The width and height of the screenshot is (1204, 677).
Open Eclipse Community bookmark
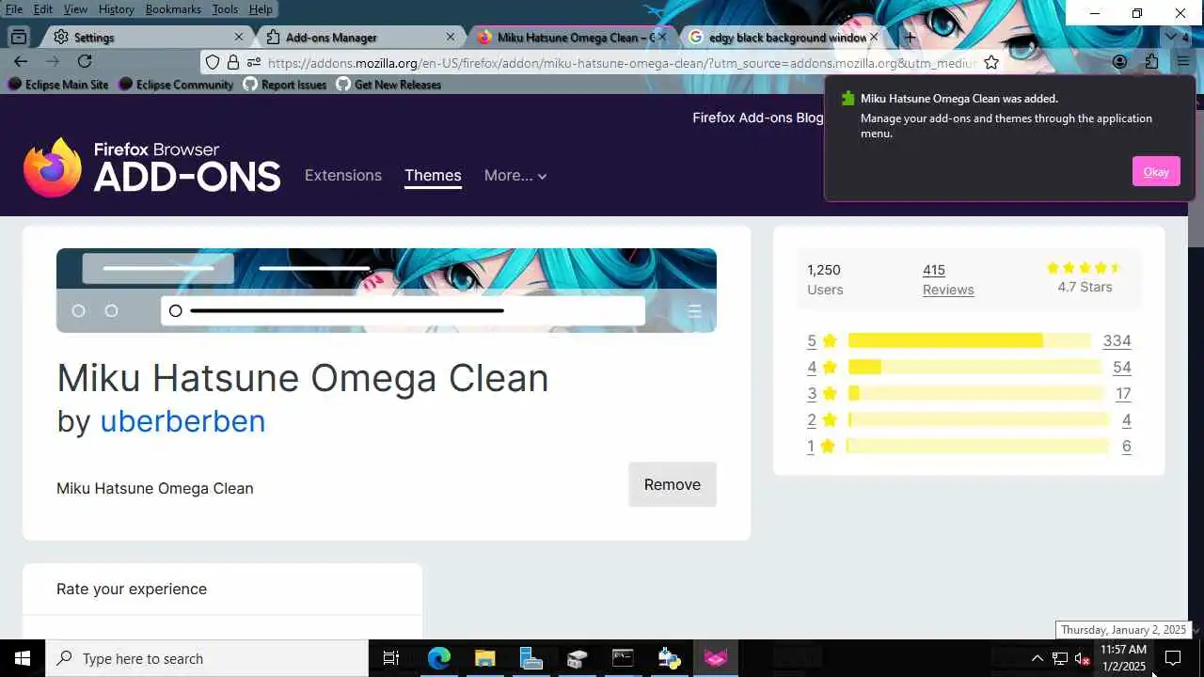click(x=176, y=85)
